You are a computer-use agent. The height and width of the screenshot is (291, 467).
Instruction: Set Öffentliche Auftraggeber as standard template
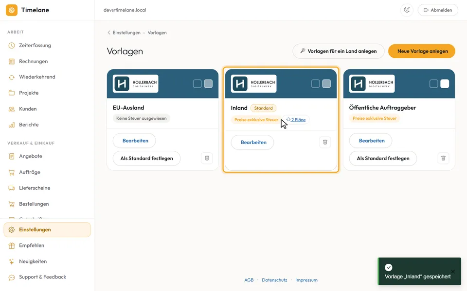tap(383, 159)
